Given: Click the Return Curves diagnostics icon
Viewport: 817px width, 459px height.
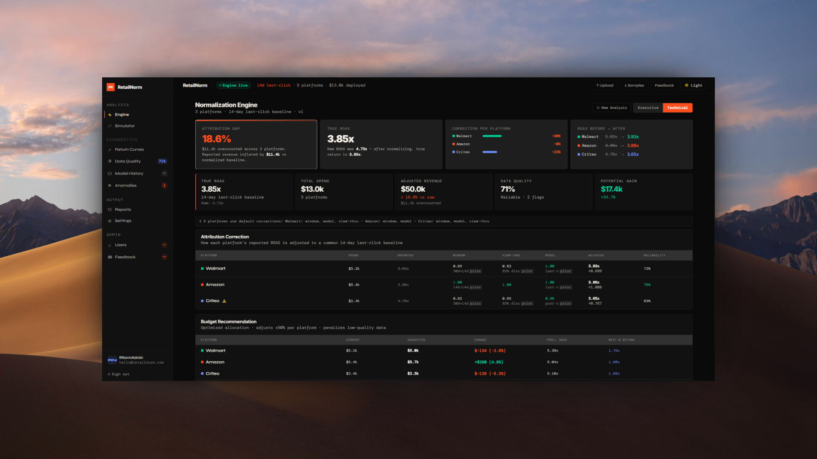Looking at the screenshot, I should (110, 149).
